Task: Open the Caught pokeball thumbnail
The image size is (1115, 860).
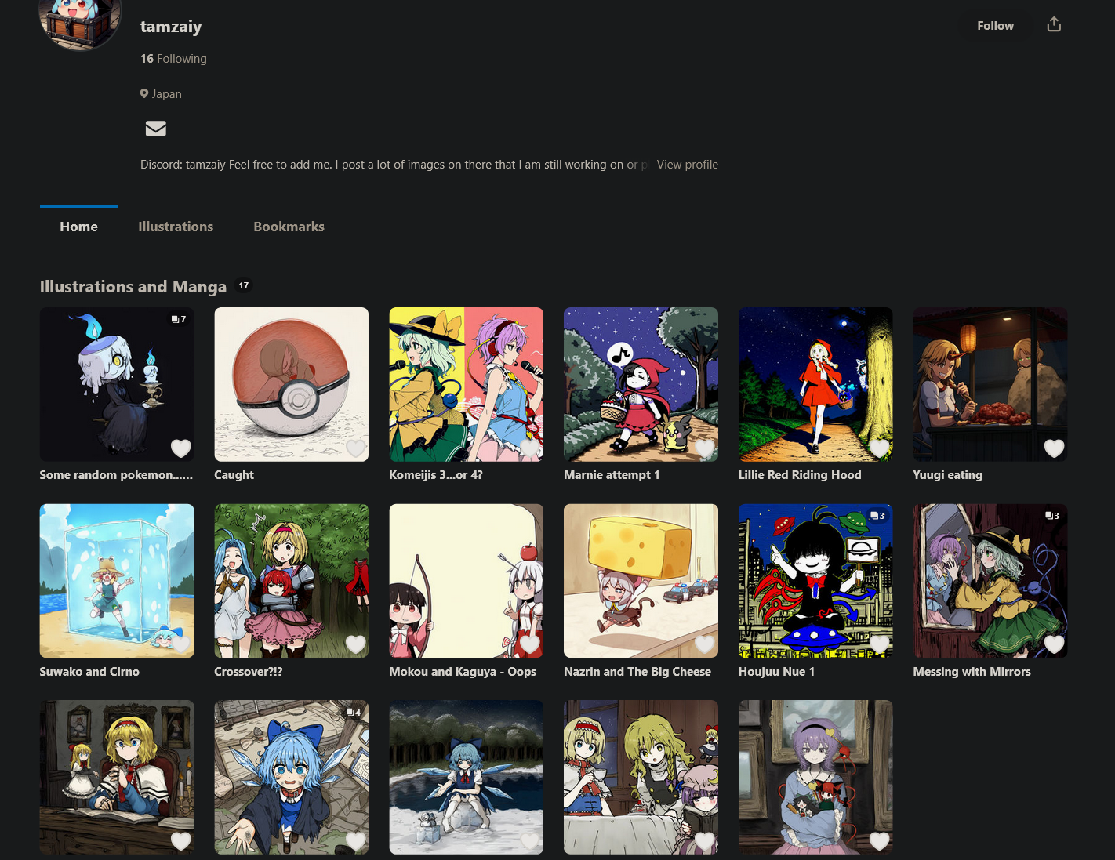Action: click(x=291, y=384)
